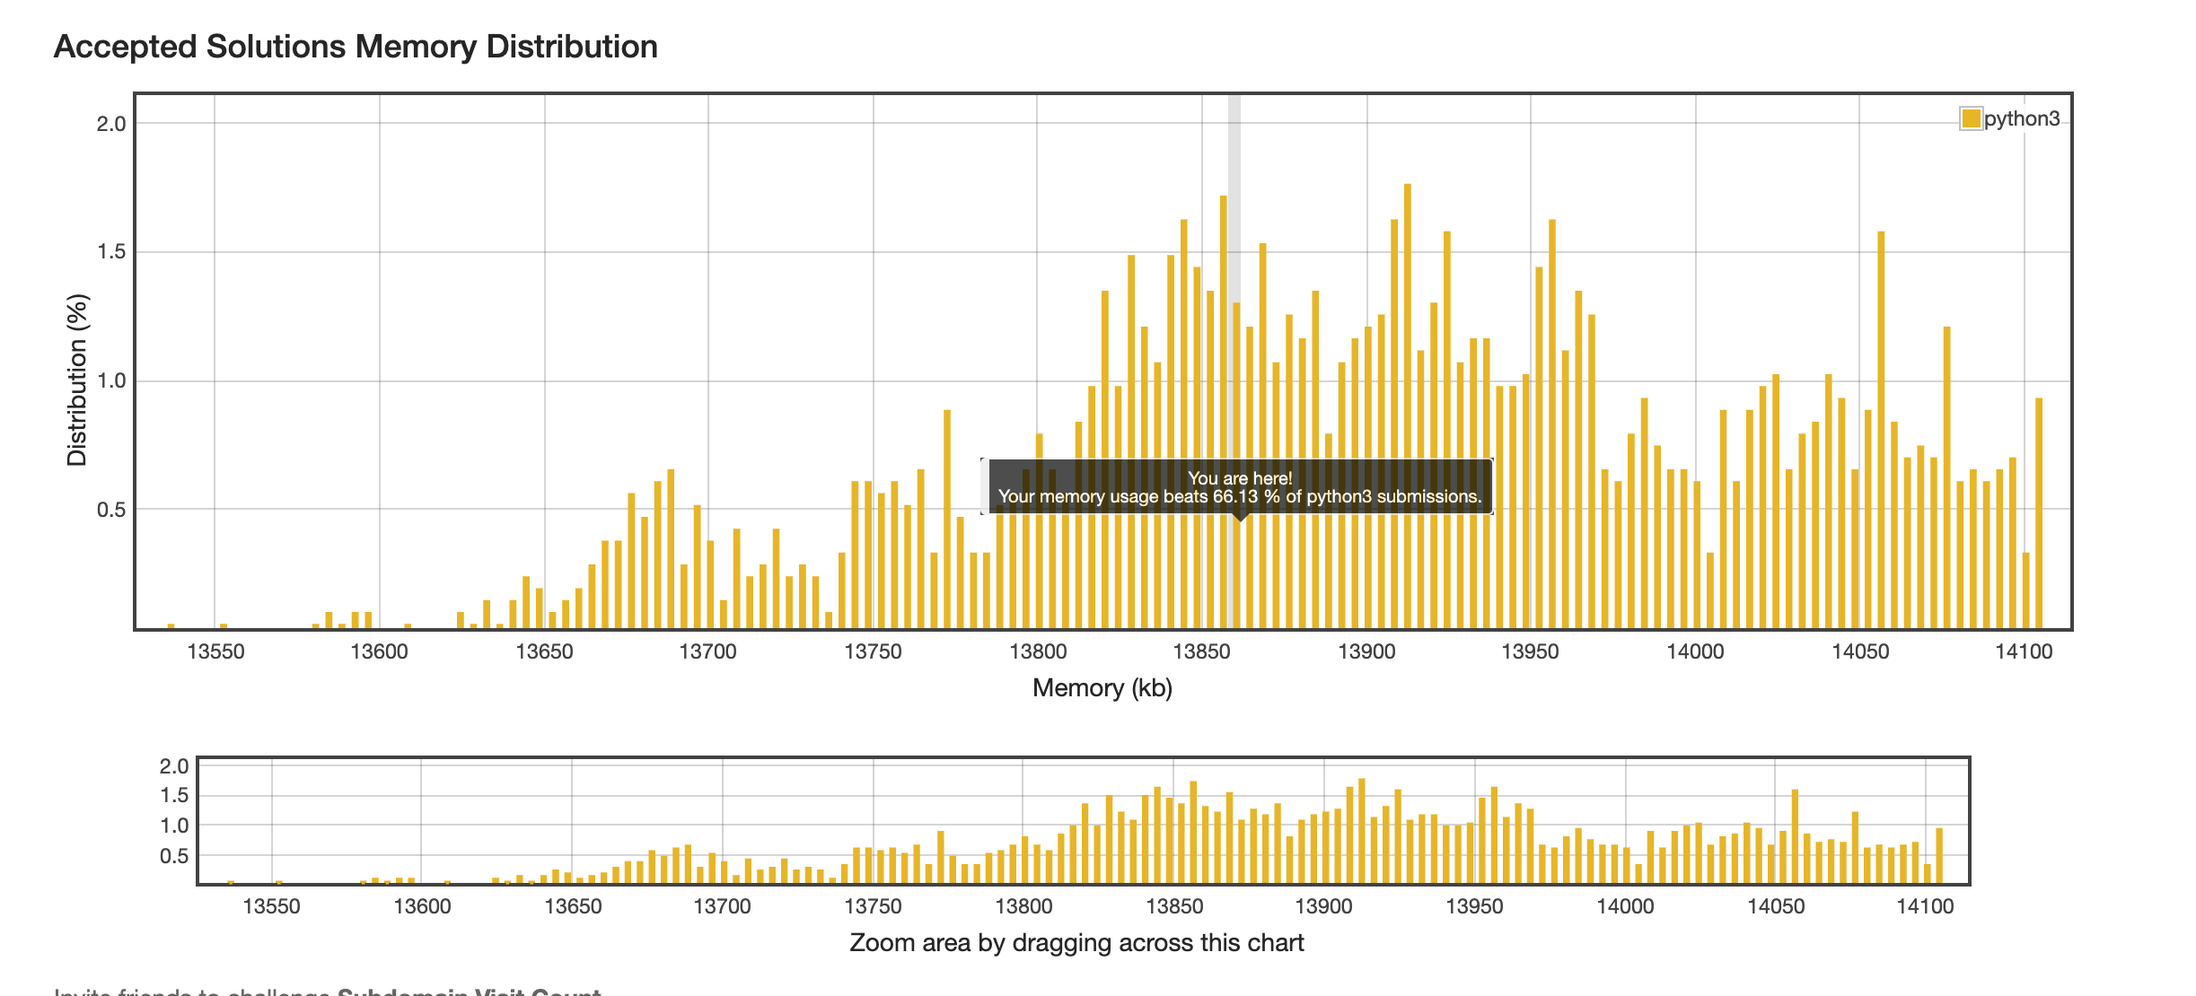This screenshot has width=2196, height=996.
Task: Click the "Distribution (%)" vertical axis title
Action: click(77, 380)
